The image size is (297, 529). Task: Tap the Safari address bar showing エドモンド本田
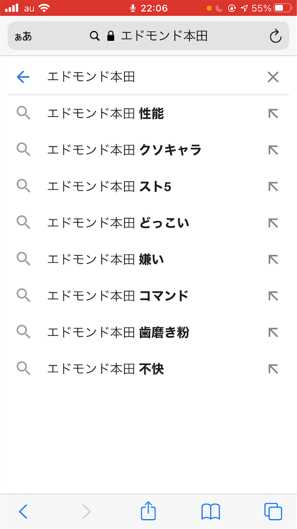(148, 36)
